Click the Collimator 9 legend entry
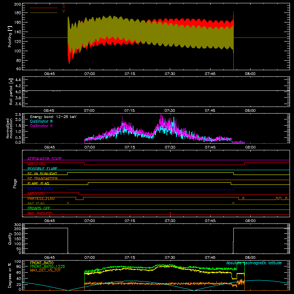 tap(41, 126)
